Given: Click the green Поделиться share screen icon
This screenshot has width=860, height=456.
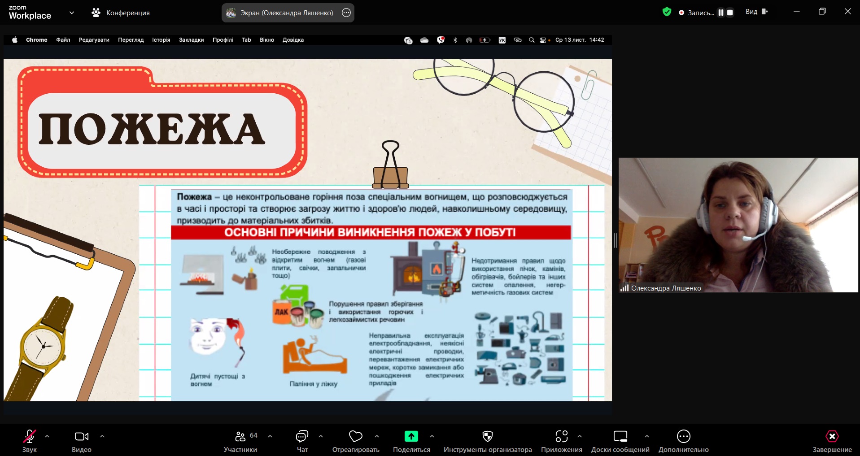Looking at the screenshot, I should pos(411,436).
